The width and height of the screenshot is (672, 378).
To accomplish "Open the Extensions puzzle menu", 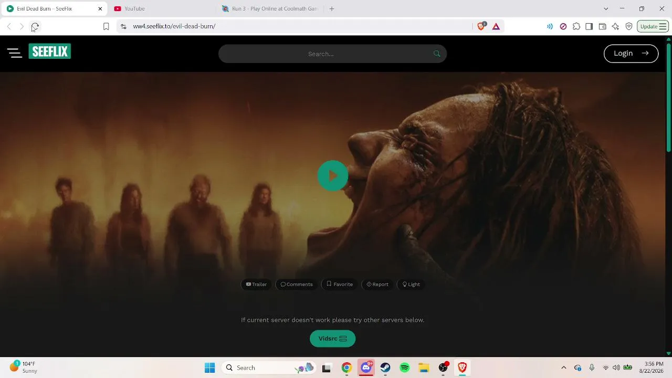I will coord(576,26).
